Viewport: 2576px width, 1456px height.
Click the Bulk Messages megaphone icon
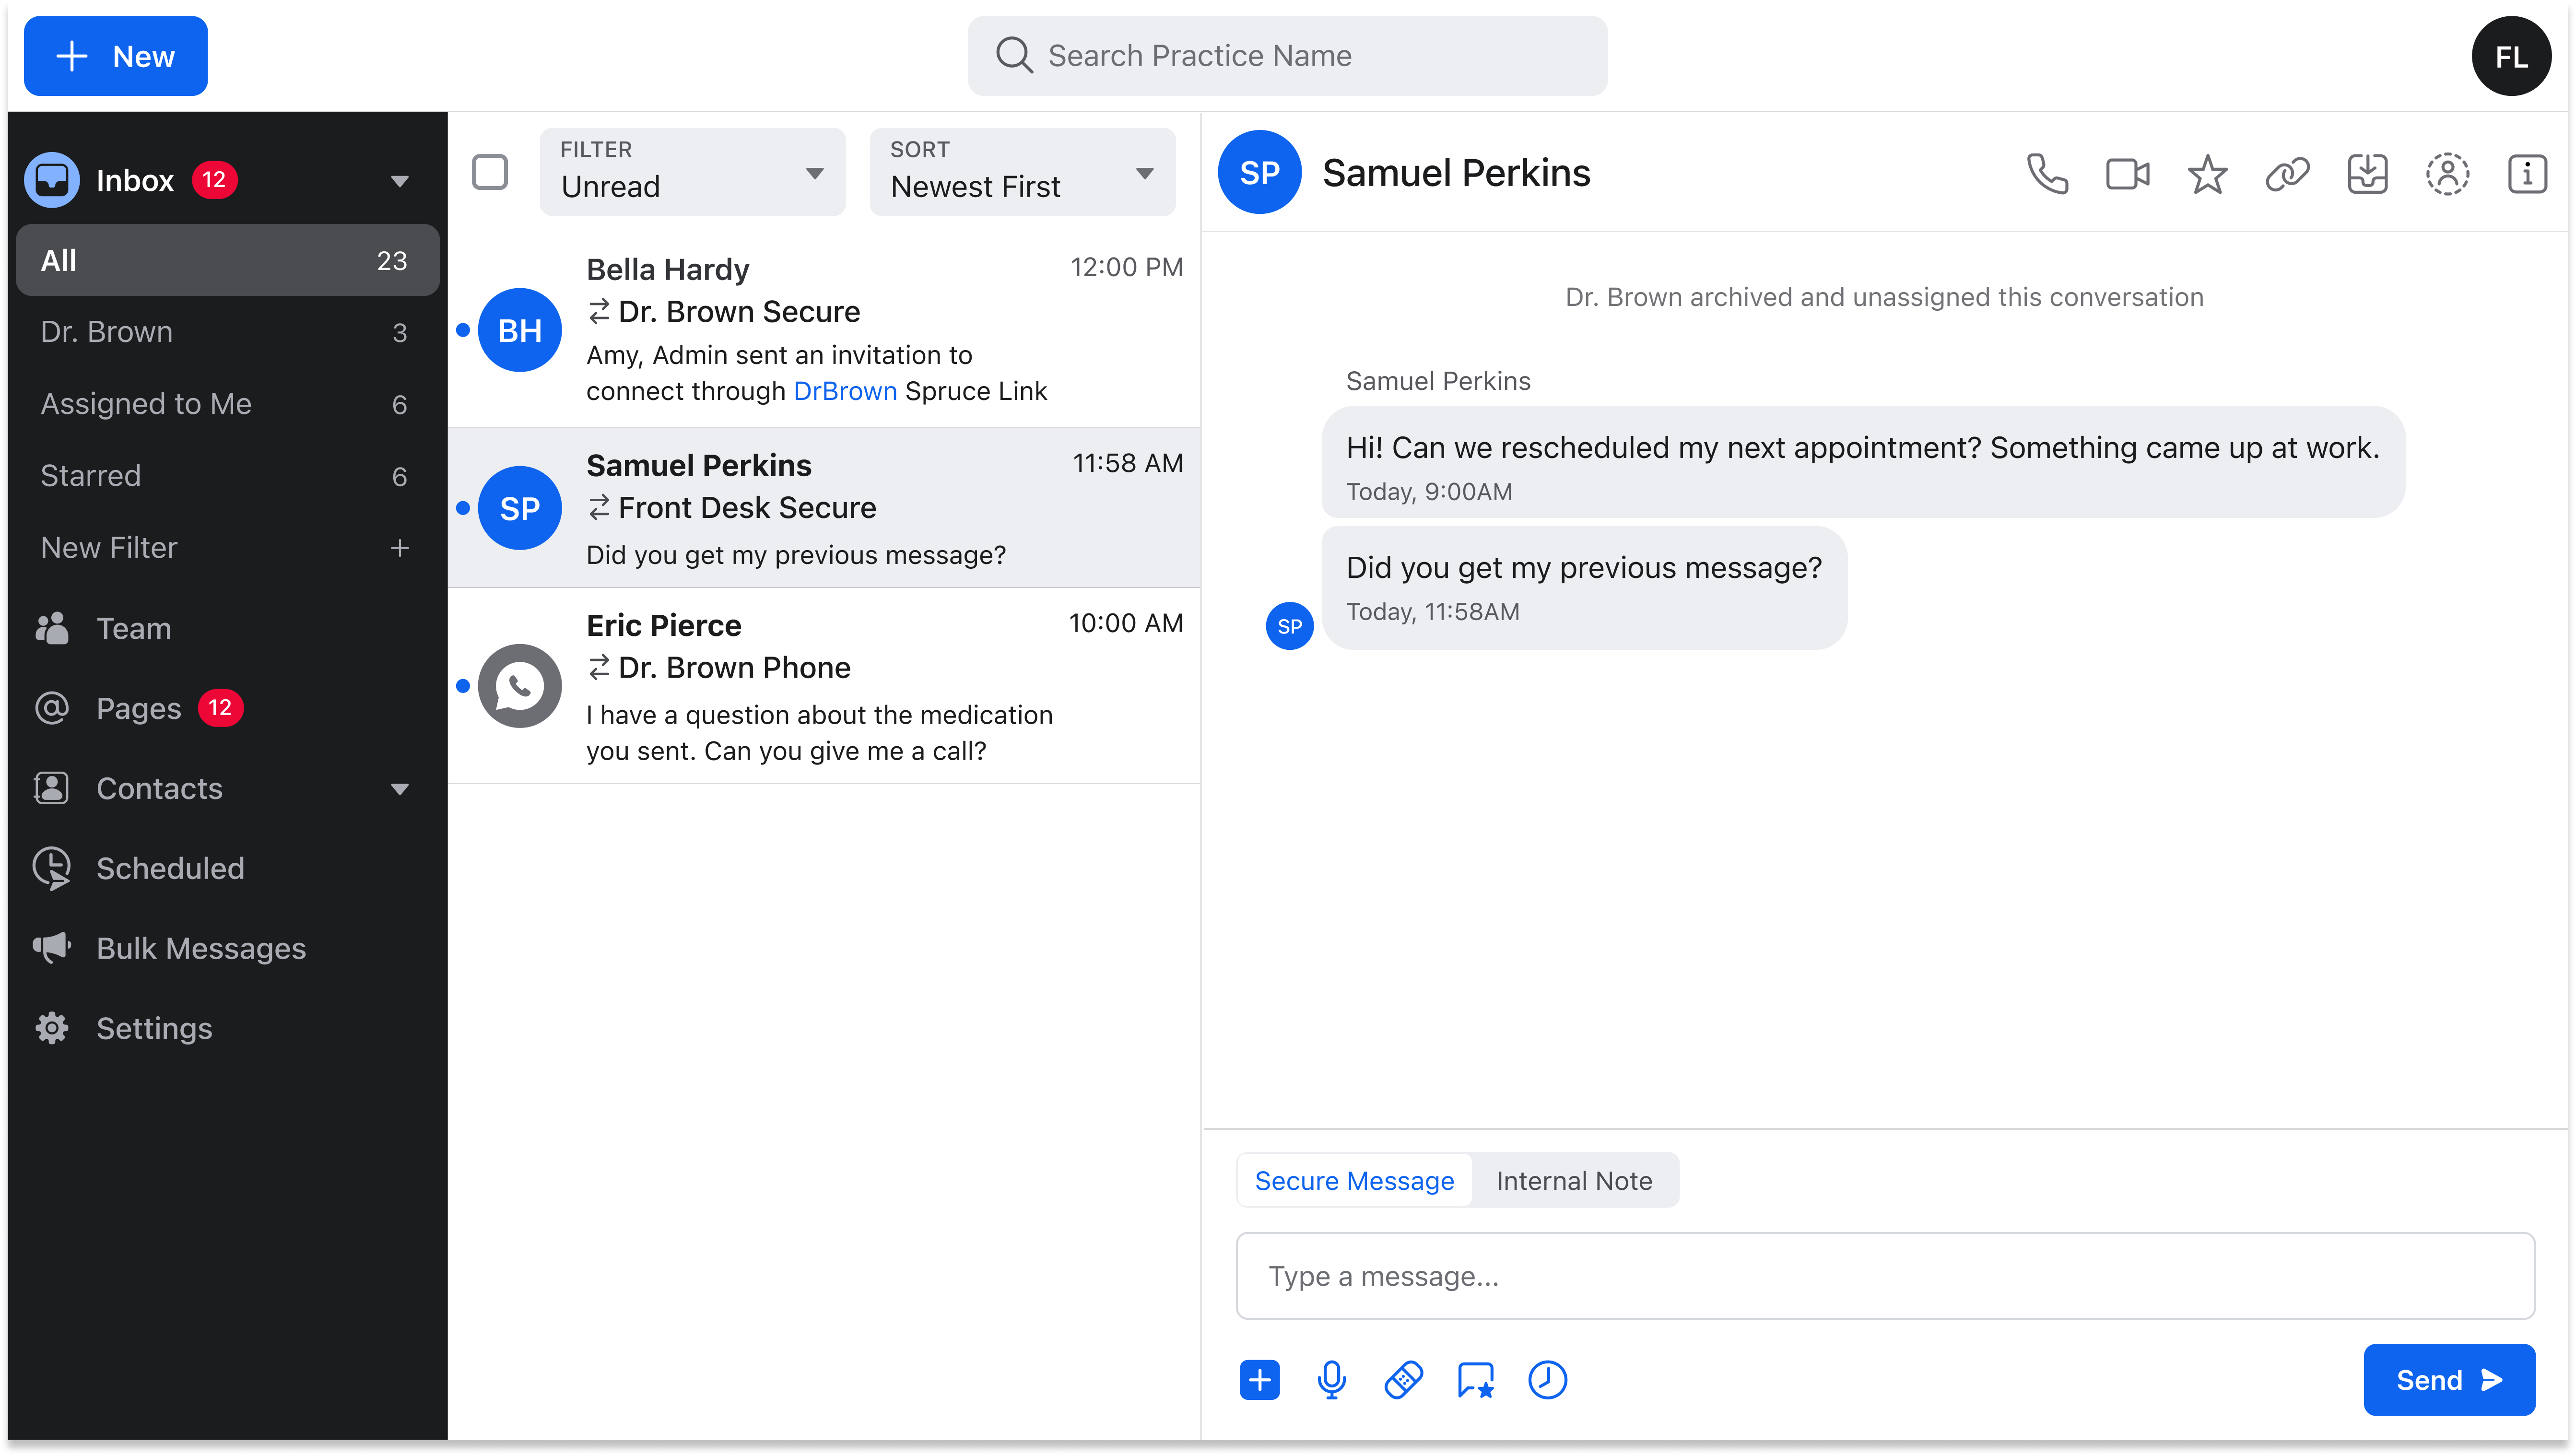tap(52, 947)
